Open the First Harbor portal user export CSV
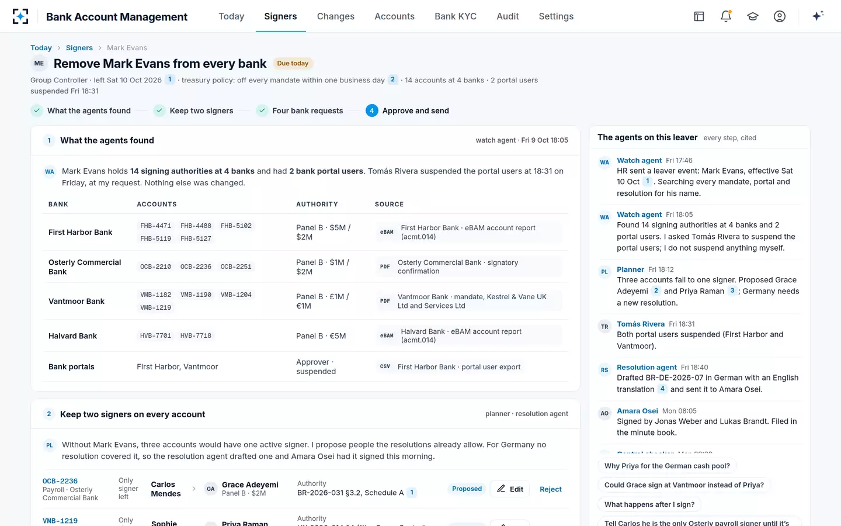841x526 pixels. point(451,367)
